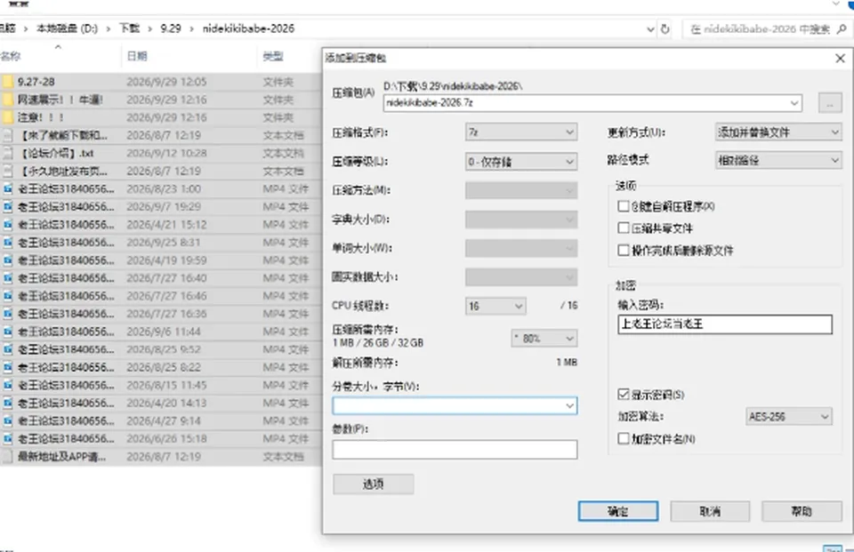Click the MP4 icon in the 2026/9/25 8:31 row
854x552 pixels.
click(8, 243)
